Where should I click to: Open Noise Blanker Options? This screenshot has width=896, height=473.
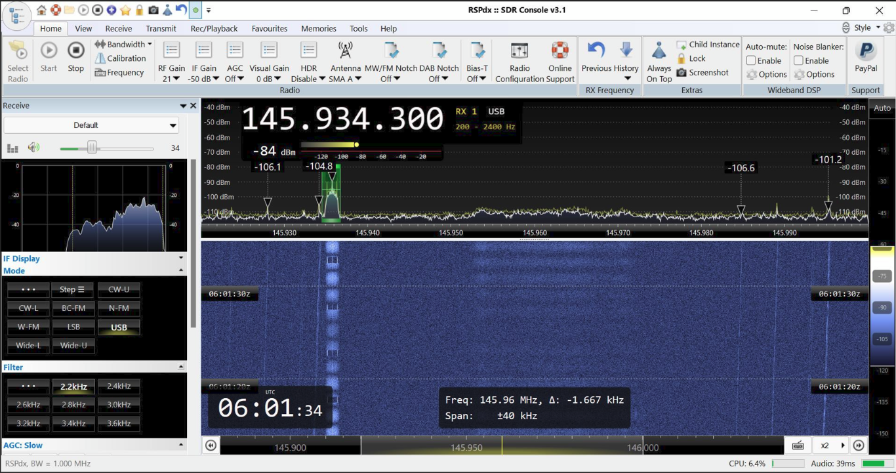(813, 74)
